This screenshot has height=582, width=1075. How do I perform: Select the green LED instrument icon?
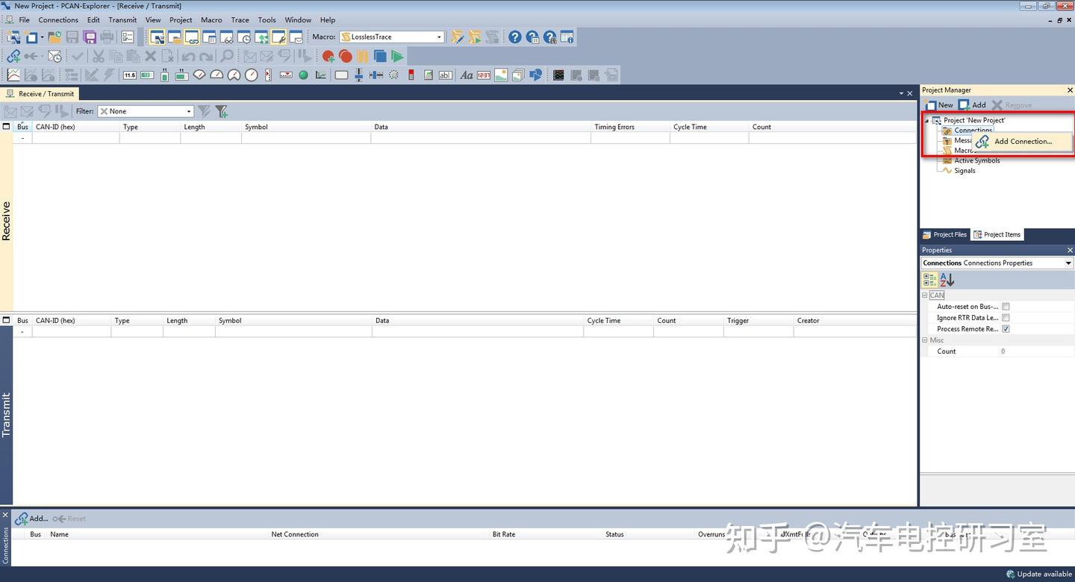point(303,75)
